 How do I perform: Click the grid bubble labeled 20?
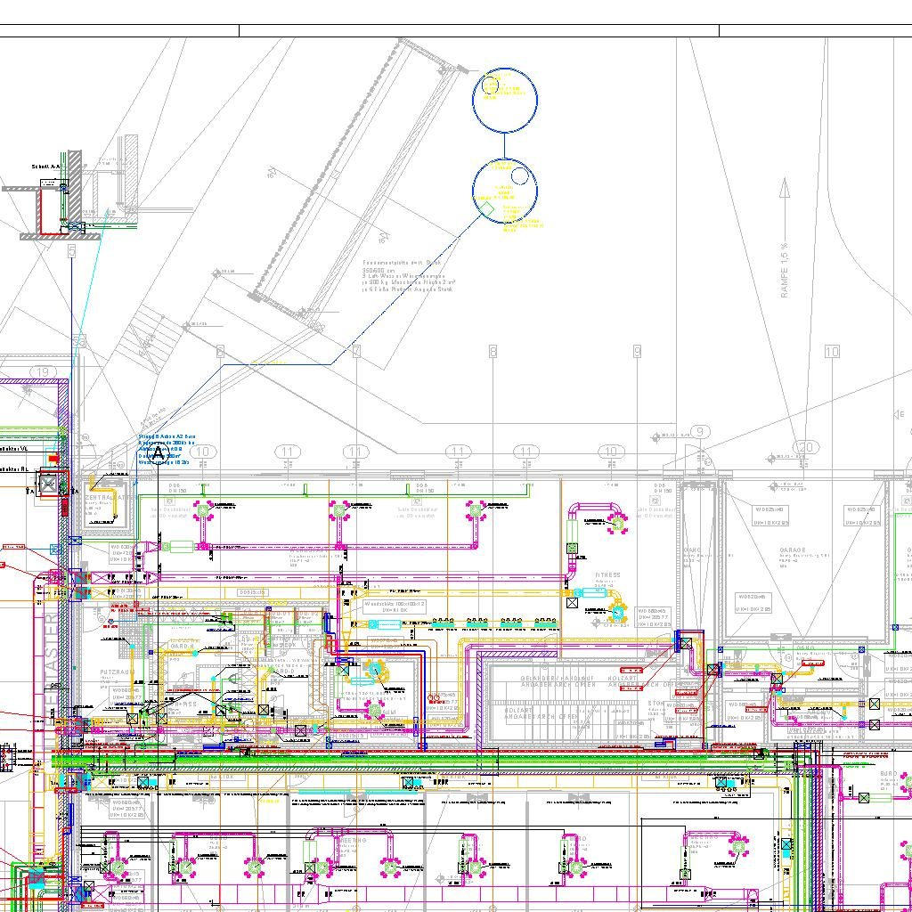coord(807,447)
